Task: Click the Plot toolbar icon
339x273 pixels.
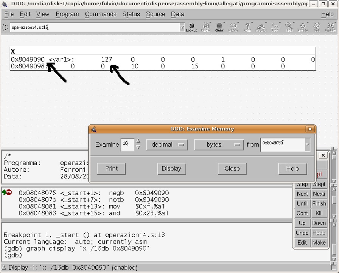Action: coord(275,28)
